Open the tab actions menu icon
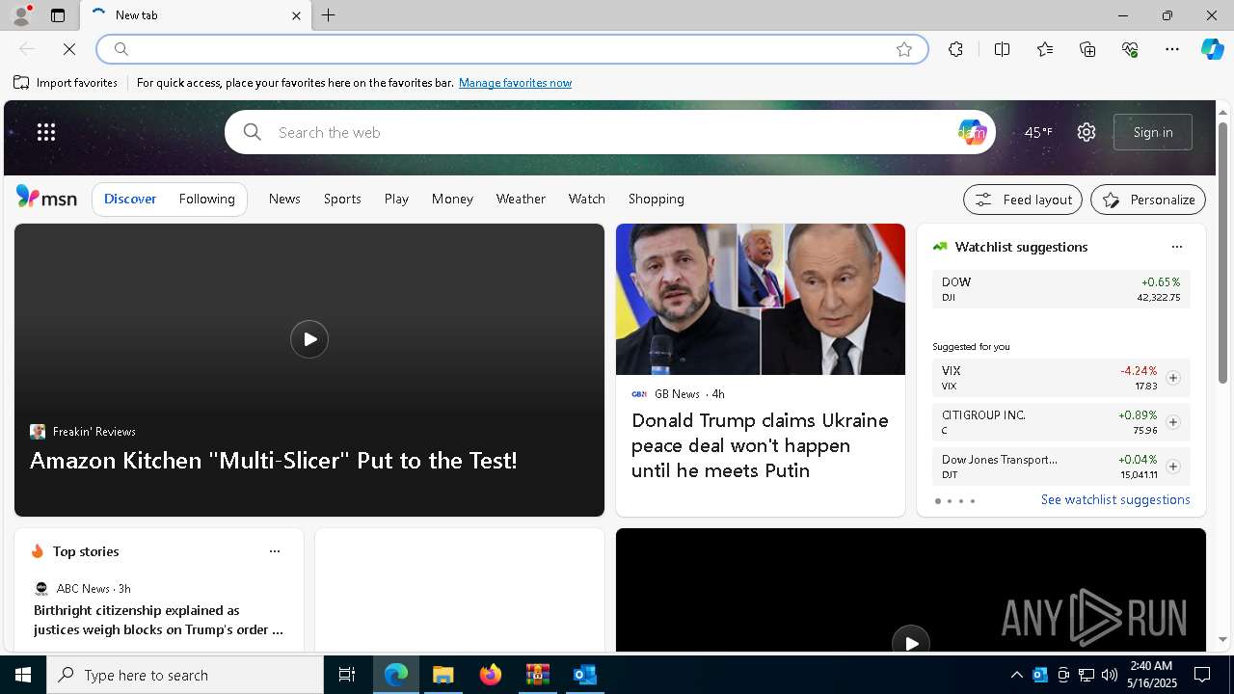The height and width of the screenshot is (694, 1234). [x=58, y=15]
